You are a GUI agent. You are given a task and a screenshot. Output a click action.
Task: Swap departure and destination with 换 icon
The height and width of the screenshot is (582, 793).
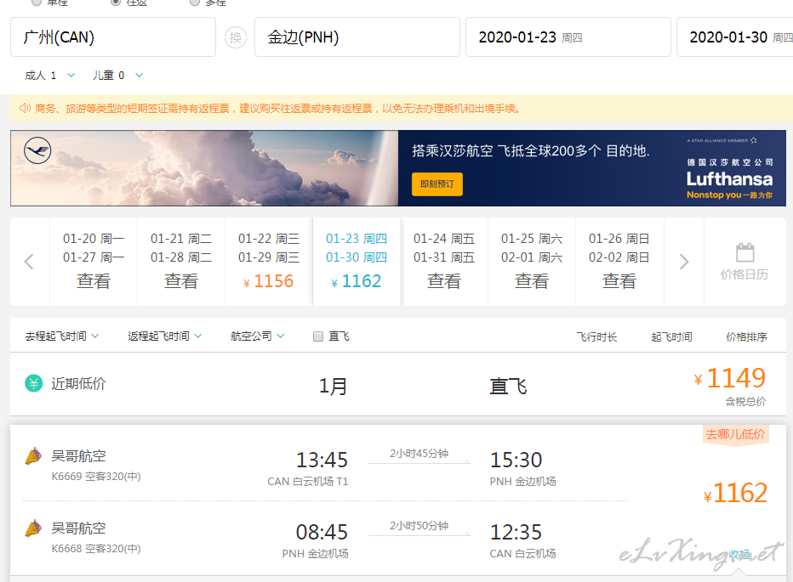coord(235,37)
